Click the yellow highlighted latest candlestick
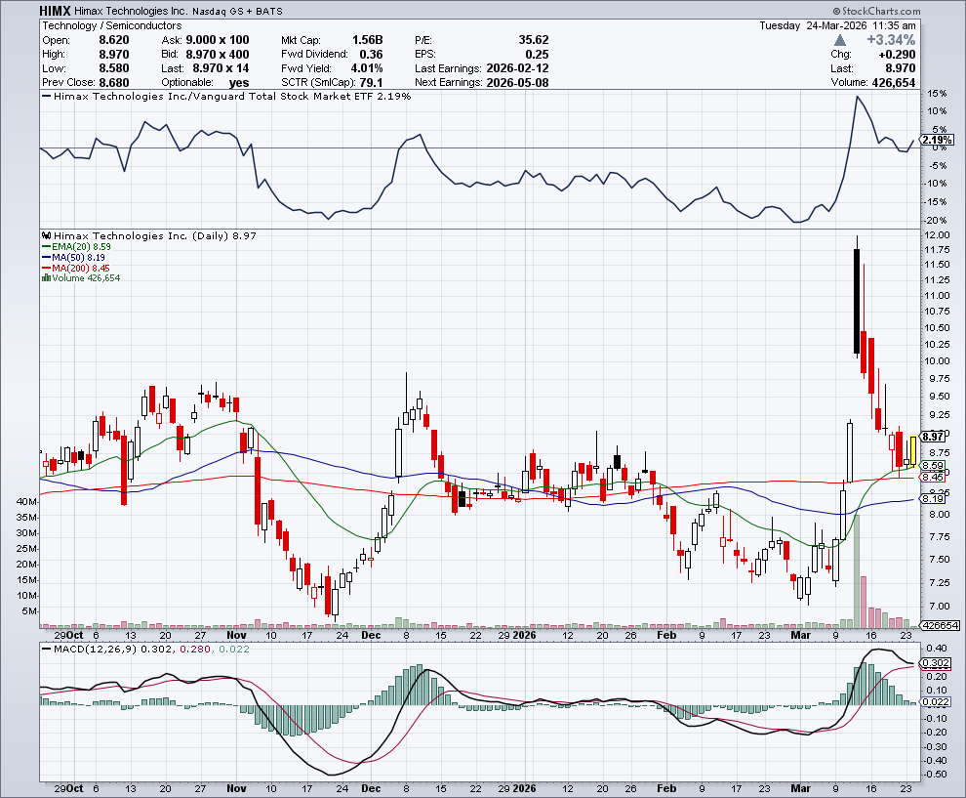The width and height of the screenshot is (966, 798). (913, 451)
